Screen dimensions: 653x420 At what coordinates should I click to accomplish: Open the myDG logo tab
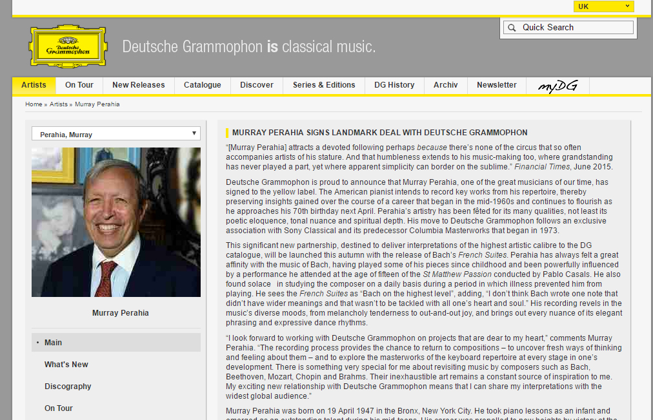[558, 86]
